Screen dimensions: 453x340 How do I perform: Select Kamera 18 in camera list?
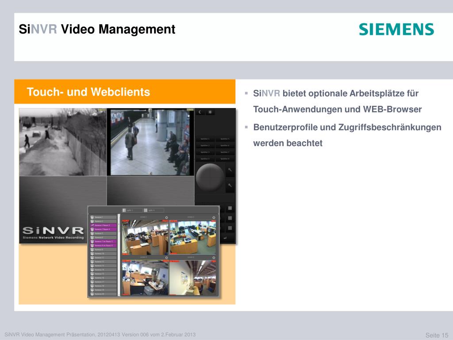coord(104,286)
